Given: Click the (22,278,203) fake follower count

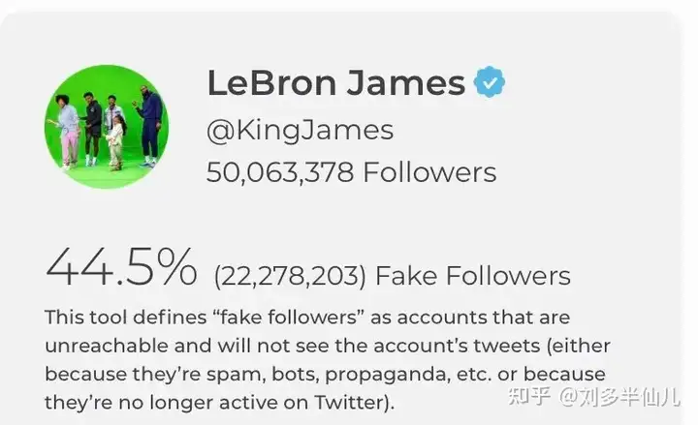Looking at the screenshot, I should point(290,277).
